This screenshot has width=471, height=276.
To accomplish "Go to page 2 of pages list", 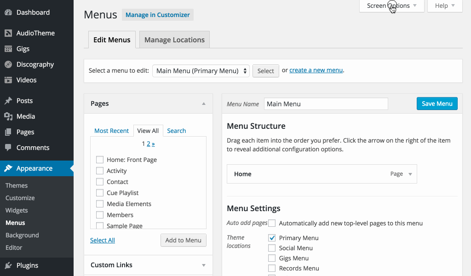I will click(x=149, y=144).
